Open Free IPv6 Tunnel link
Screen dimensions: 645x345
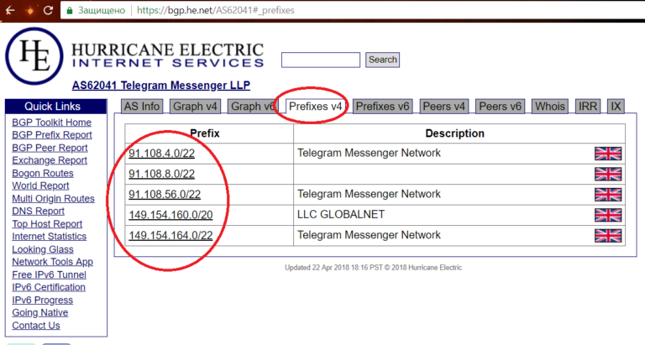pyautogui.click(x=49, y=274)
